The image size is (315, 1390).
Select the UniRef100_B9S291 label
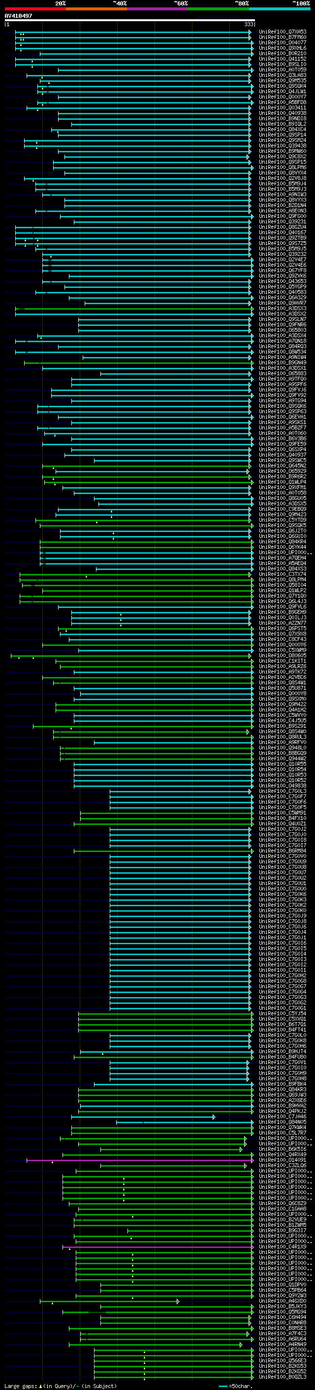coord(283,726)
